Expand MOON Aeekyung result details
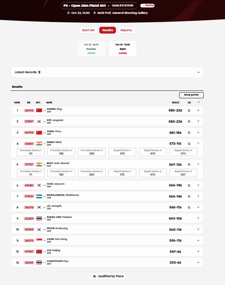This screenshot has width=225, height=285. [x=198, y=229]
